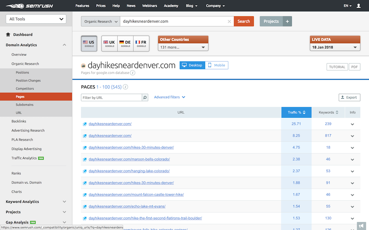Click the Export button
The width and height of the screenshot is (369, 230).
[349, 98]
